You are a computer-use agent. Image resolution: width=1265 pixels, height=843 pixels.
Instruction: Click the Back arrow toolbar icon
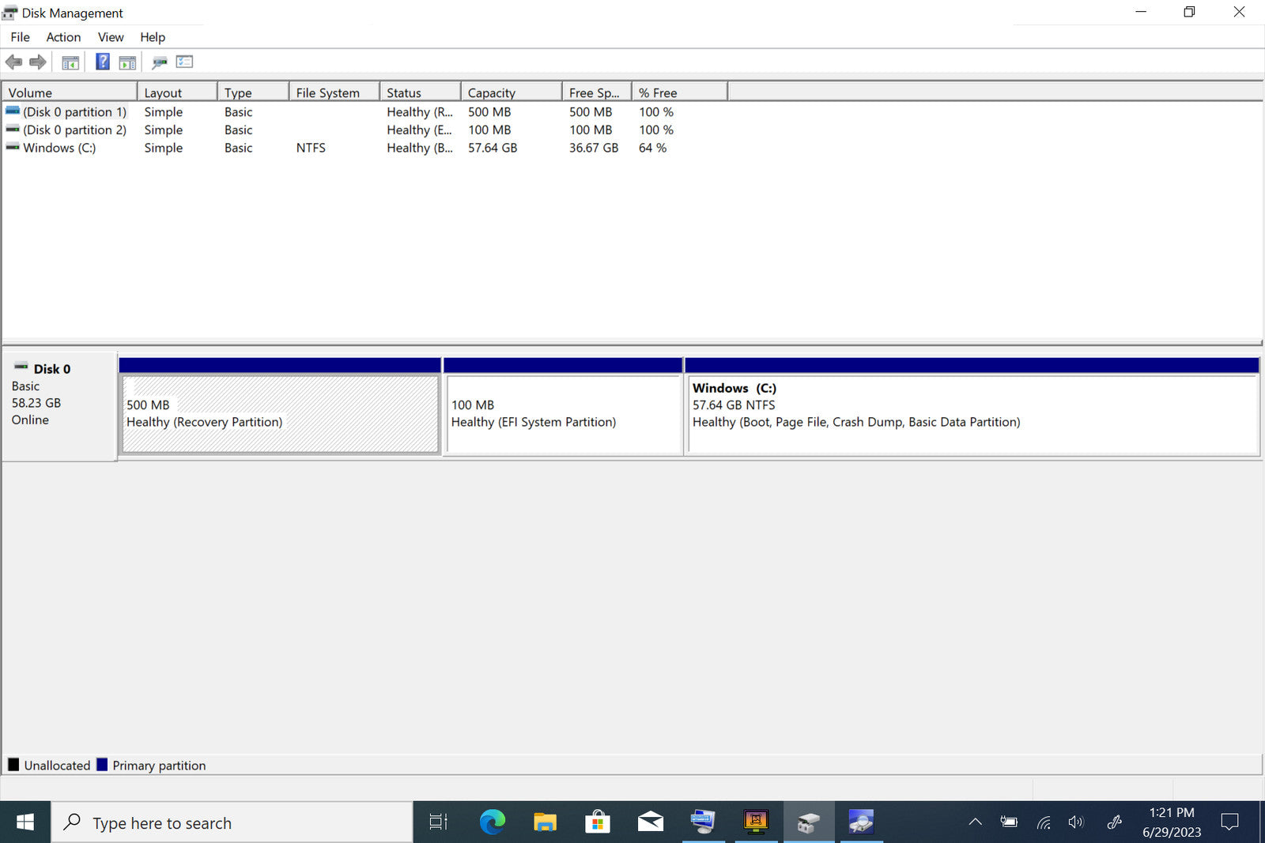(13, 62)
